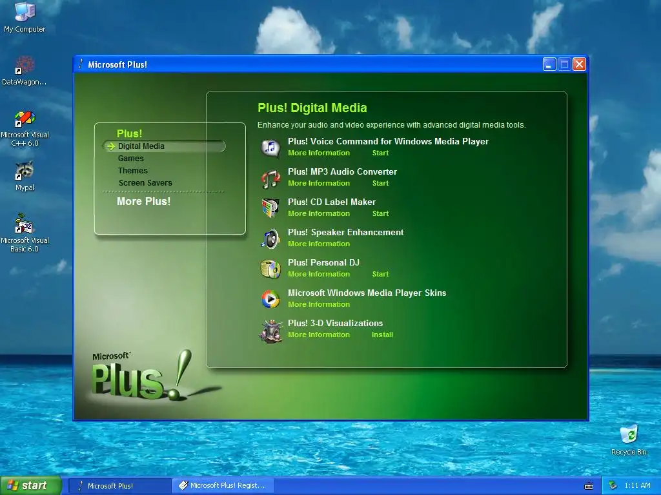The image size is (661, 495).
Task: Open More Information for 3-D Visualizations
Action: [x=319, y=335]
